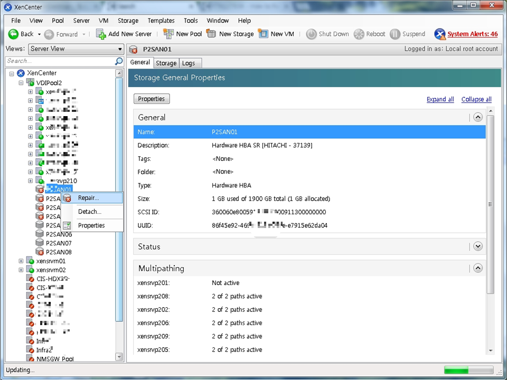Open the Tools menu
The height and width of the screenshot is (380, 507).
click(x=191, y=21)
